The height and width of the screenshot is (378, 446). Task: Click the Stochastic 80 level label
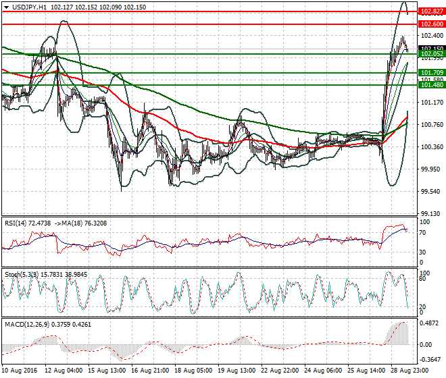tap(423, 279)
